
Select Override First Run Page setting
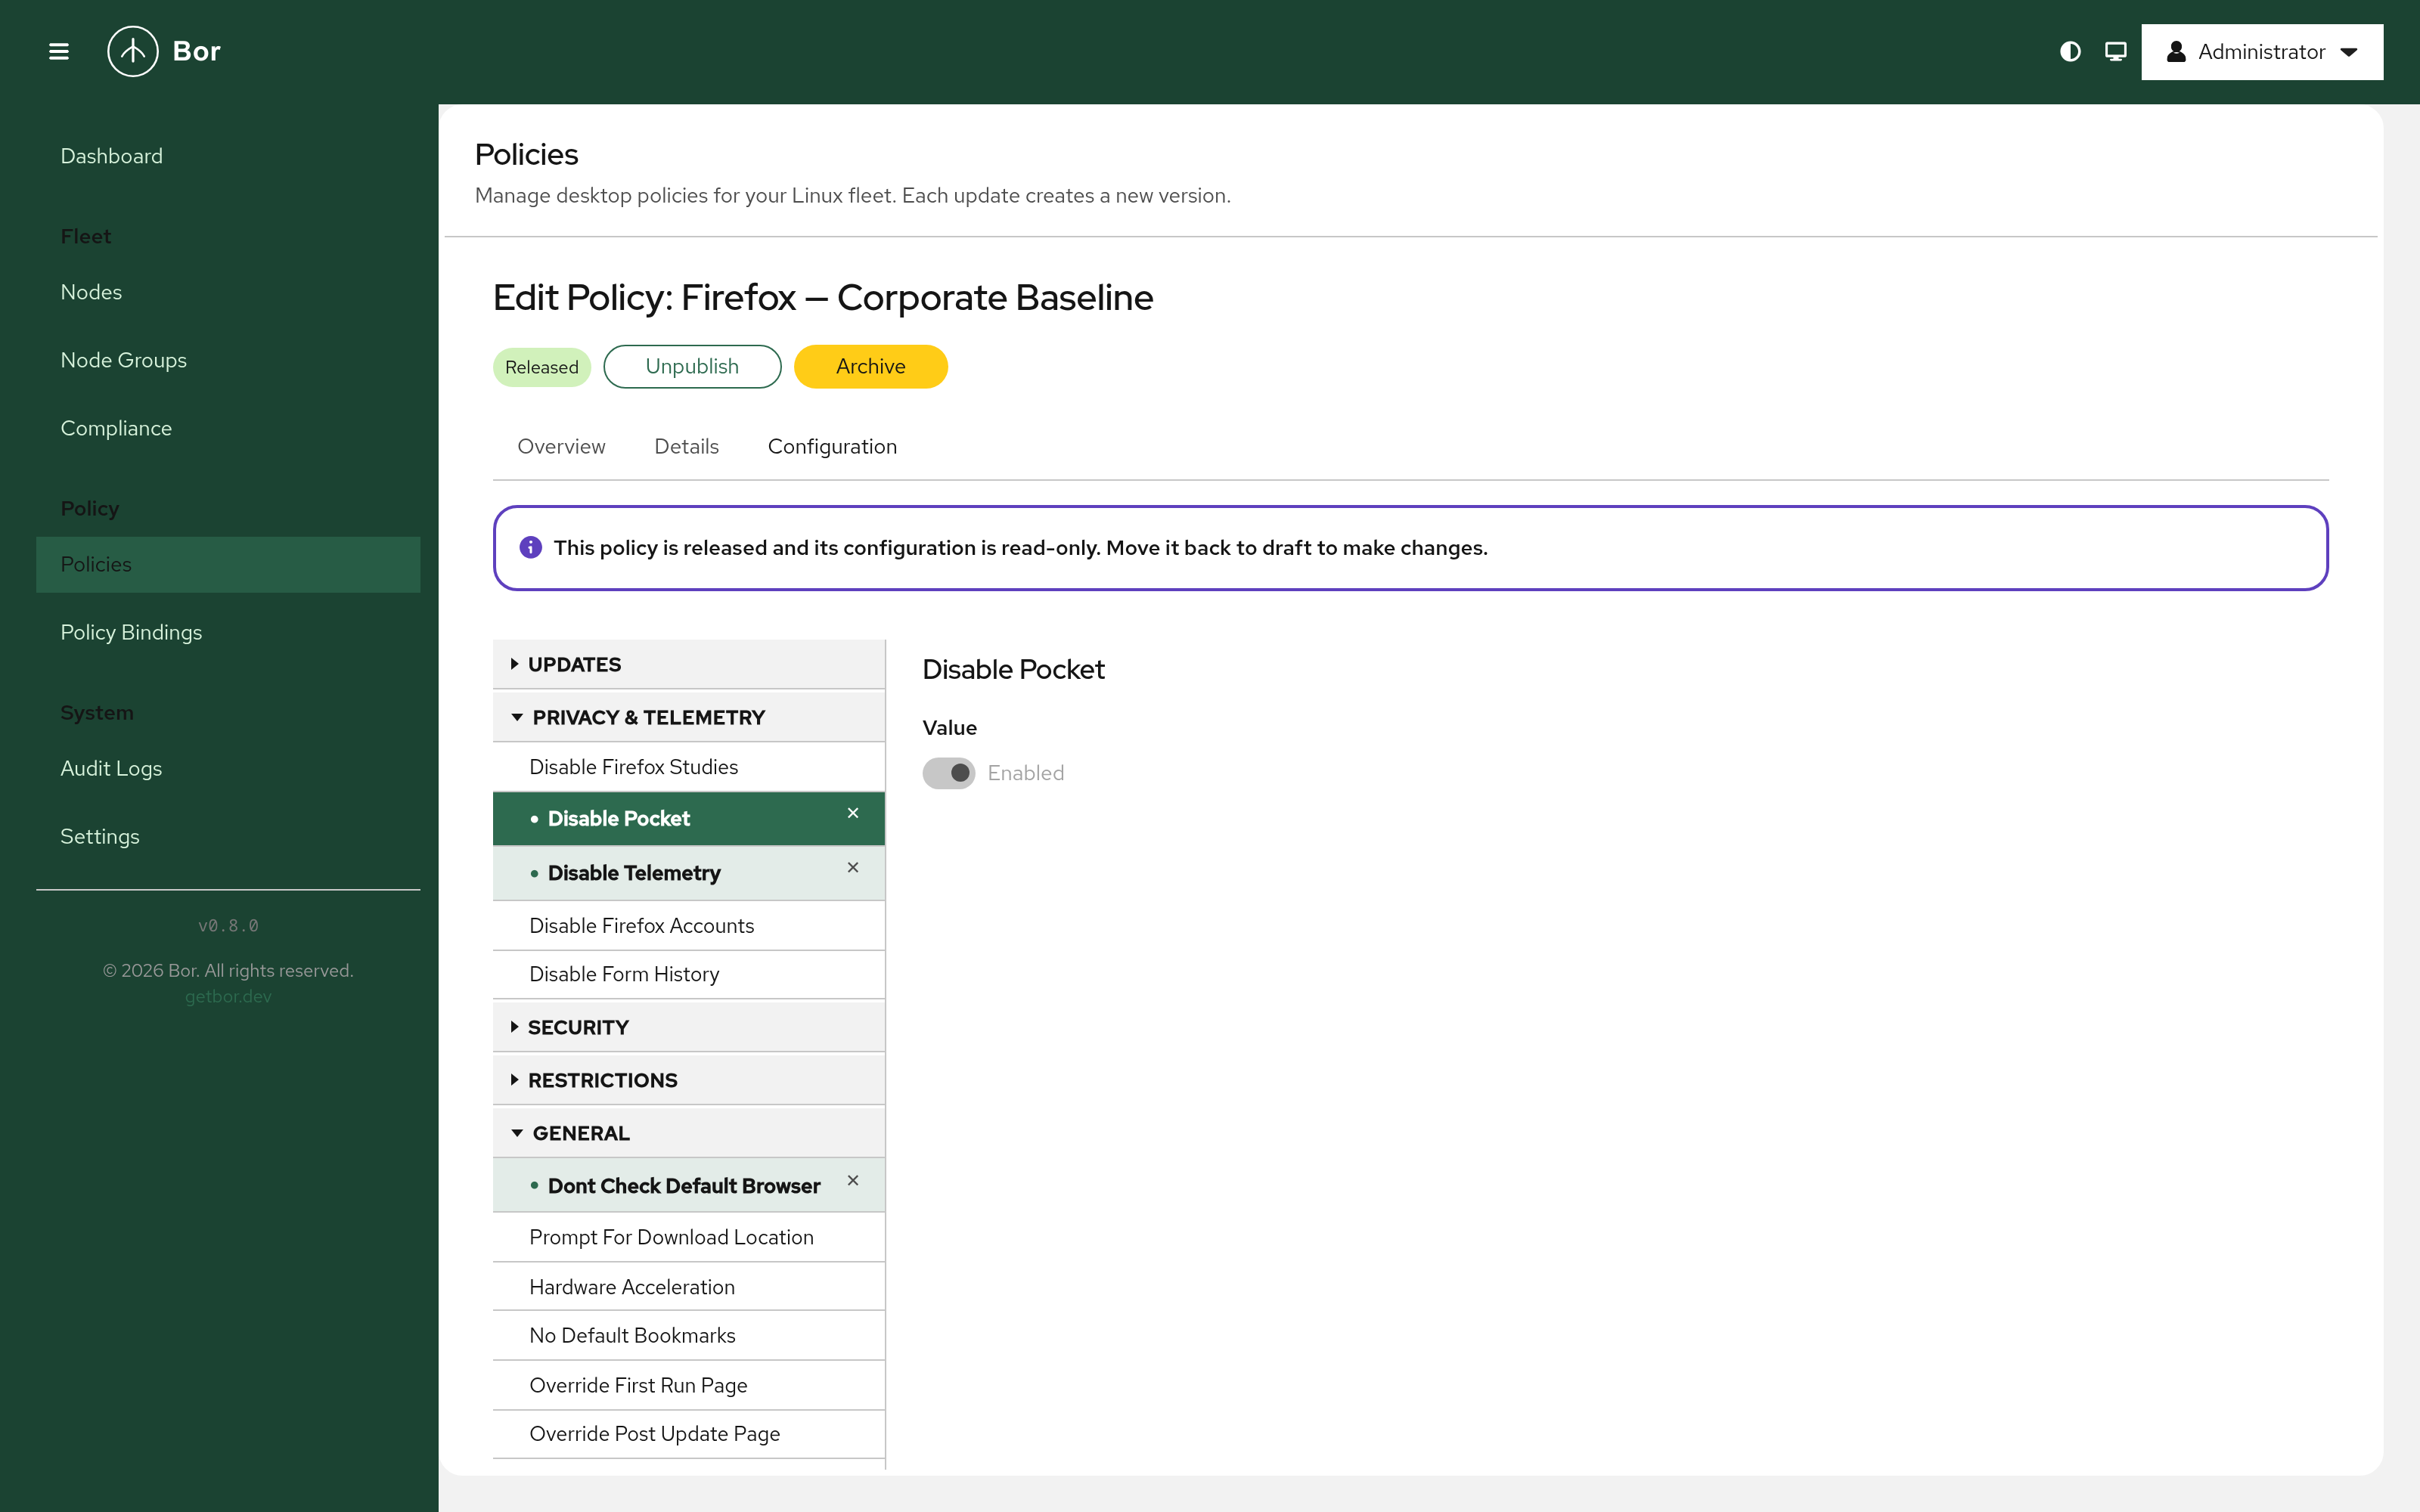click(x=689, y=1385)
